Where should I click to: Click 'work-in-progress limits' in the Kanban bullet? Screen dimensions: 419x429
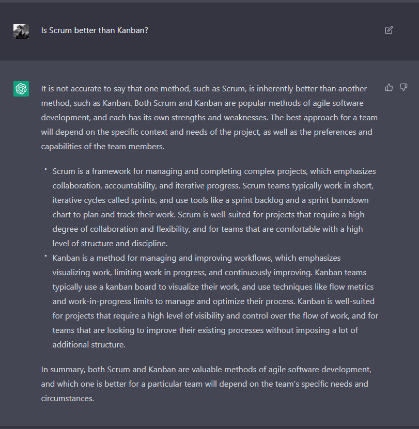(110, 301)
